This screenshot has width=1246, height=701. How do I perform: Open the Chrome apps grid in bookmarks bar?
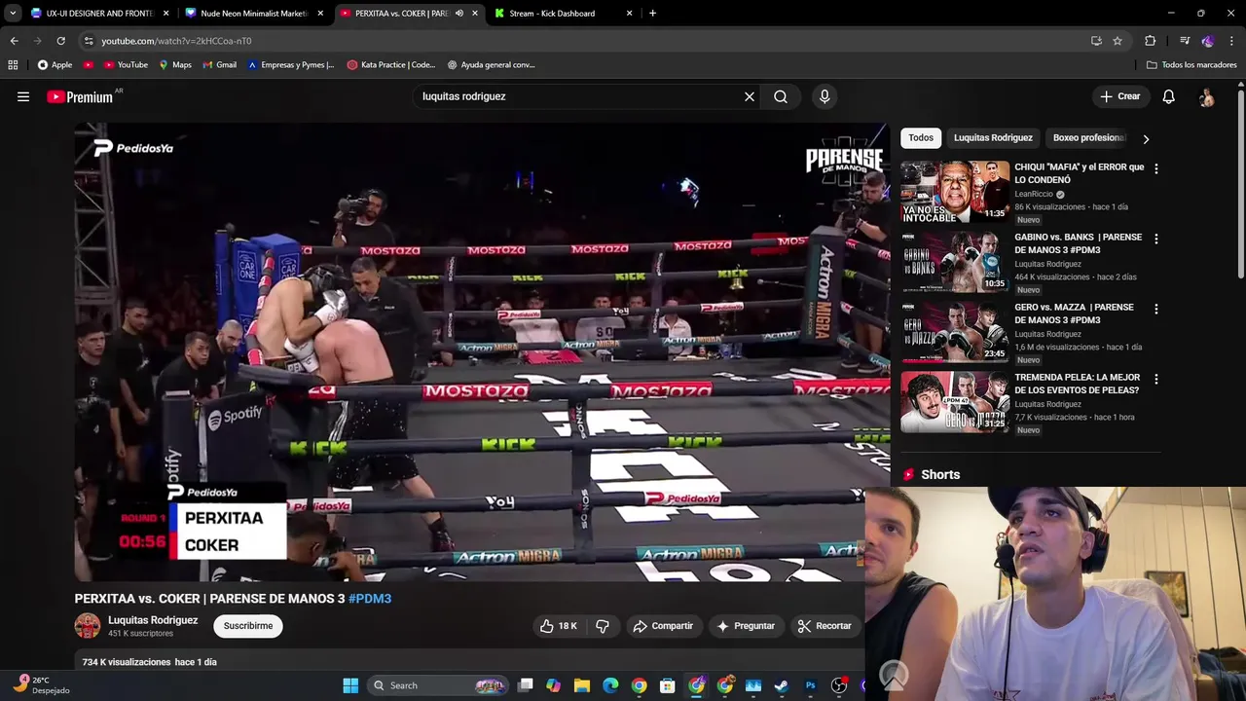[13, 65]
